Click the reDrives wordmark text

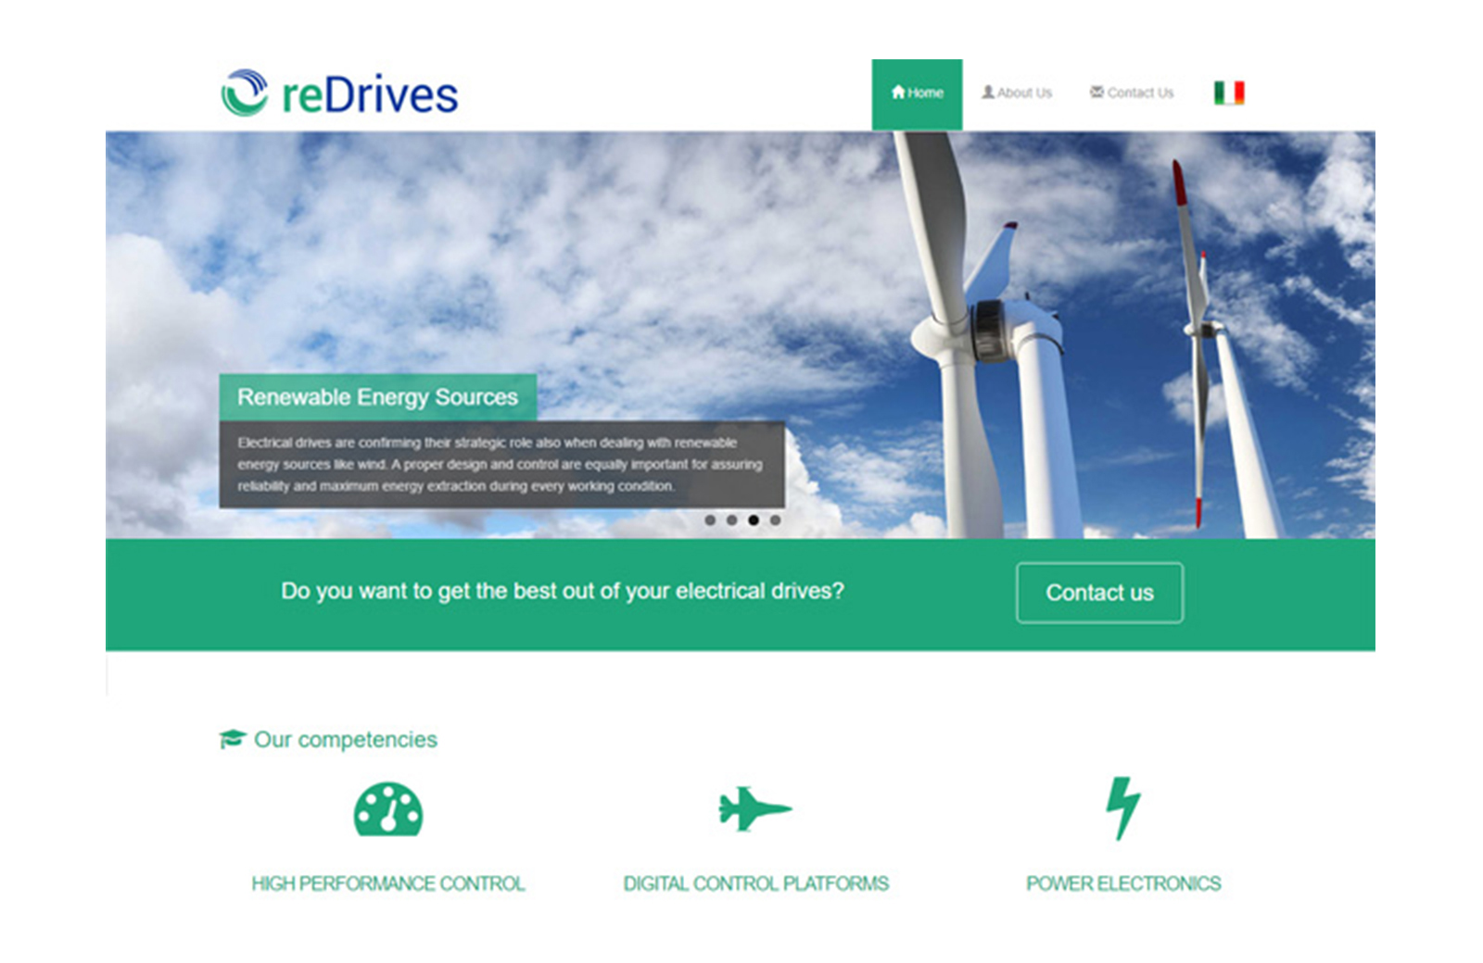370,94
